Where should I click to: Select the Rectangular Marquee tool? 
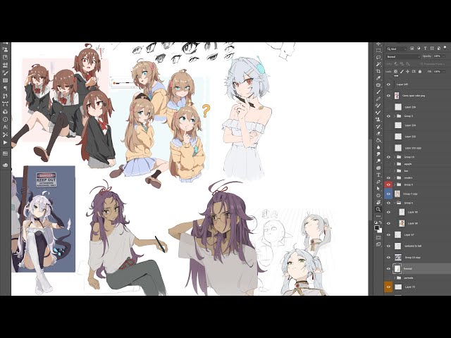tap(378, 51)
